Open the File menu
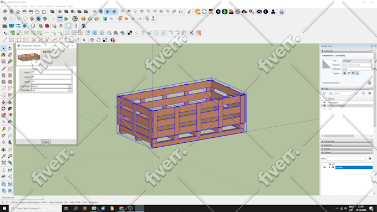This screenshot has height=212, width=377. click(x=3, y=6)
